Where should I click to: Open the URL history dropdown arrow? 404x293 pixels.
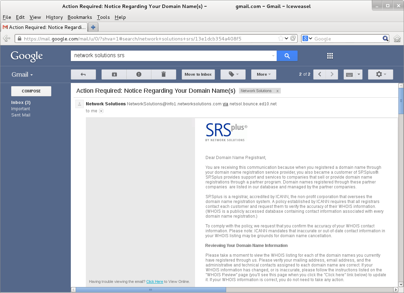tap(286, 38)
